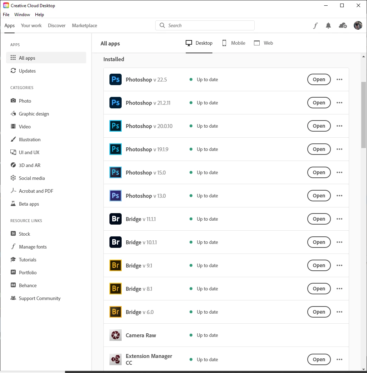Open Photoshop v 21.2.11

click(x=319, y=103)
